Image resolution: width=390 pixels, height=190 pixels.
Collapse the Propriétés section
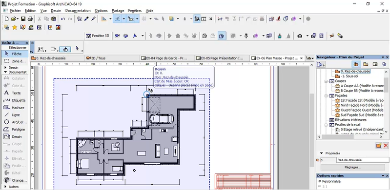[x=322, y=153]
